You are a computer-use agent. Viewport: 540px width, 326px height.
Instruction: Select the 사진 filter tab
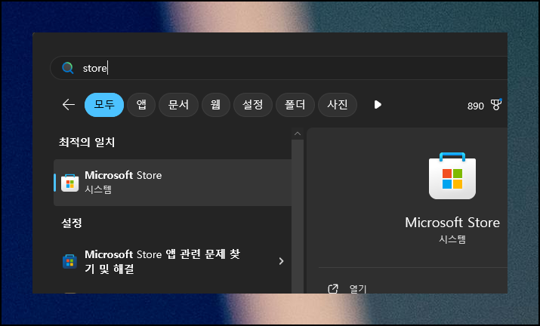(338, 105)
